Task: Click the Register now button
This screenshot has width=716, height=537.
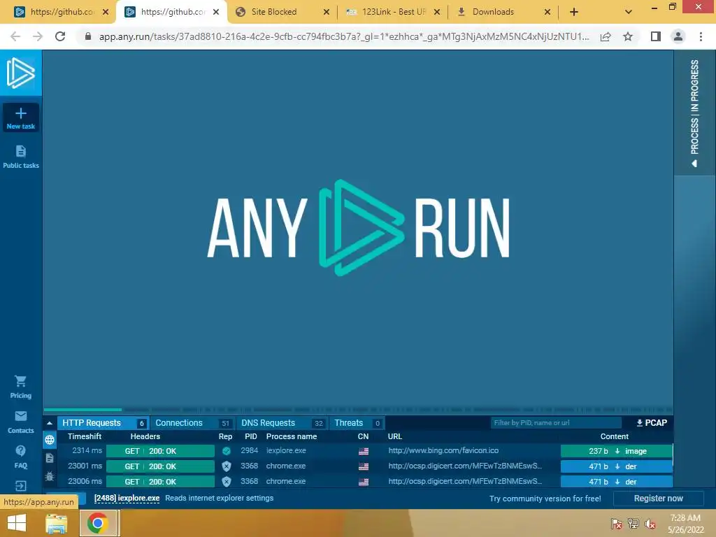Action: point(659,498)
